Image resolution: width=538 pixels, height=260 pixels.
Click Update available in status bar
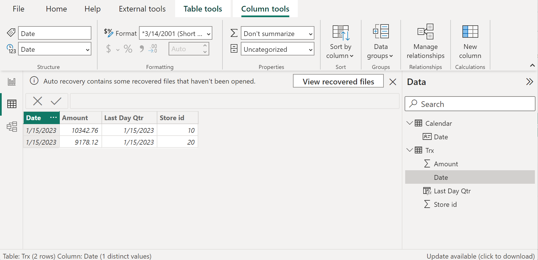coord(480,256)
